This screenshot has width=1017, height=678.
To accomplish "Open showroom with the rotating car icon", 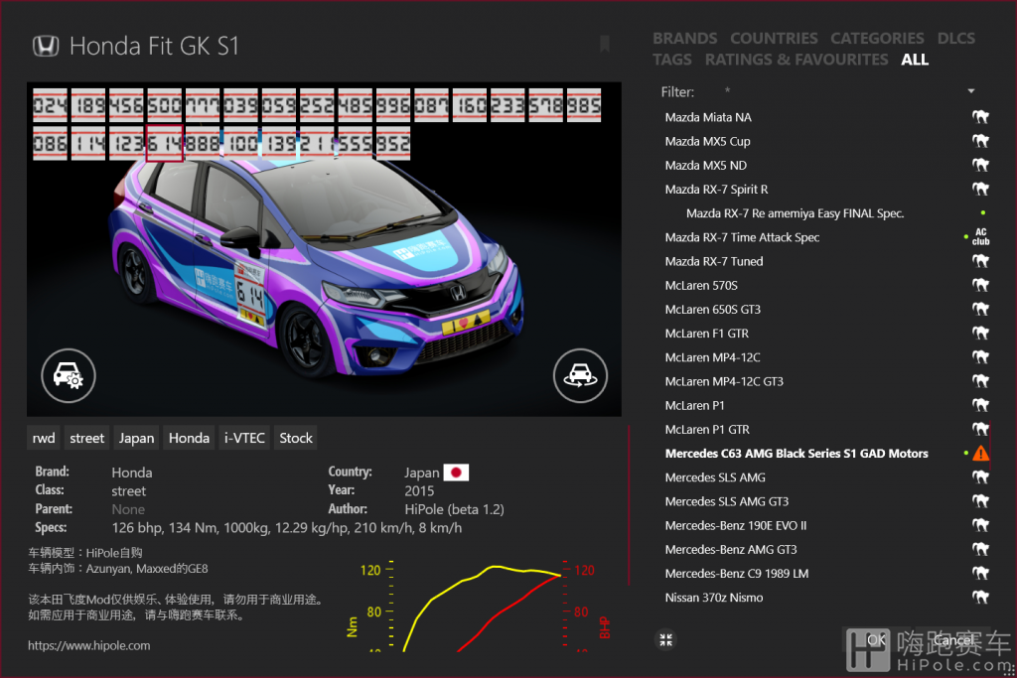I will [x=580, y=375].
